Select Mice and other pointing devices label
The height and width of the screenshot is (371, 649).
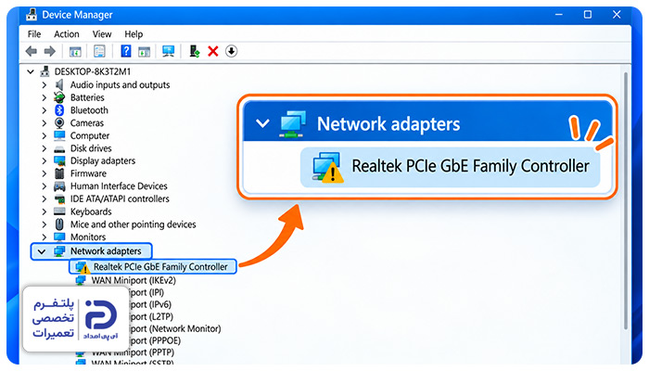(133, 224)
